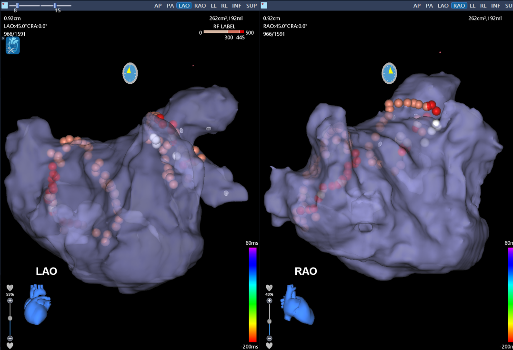Click the top heart icon above 43% zoom
This screenshot has width=513, height=350.
pos(269,288)
